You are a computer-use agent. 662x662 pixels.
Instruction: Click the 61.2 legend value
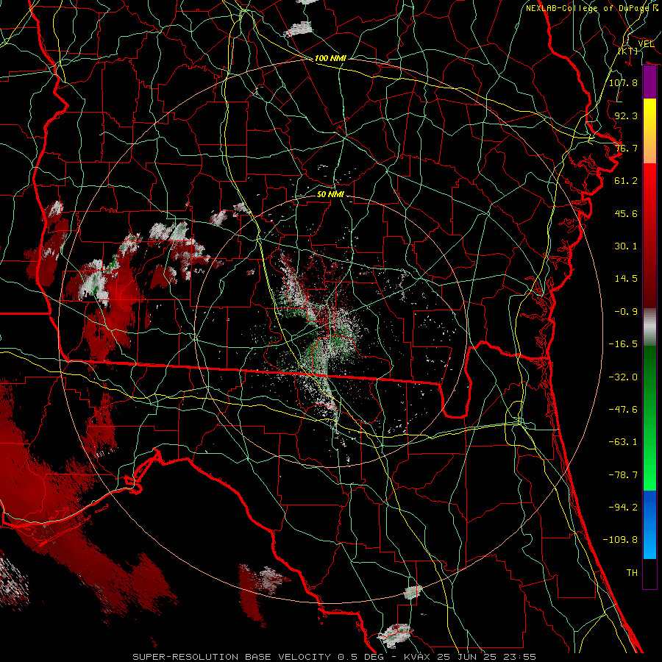626,181
